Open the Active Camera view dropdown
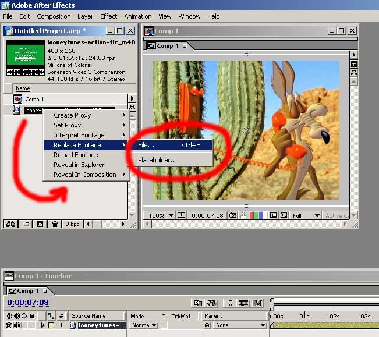Viewport: 379px width, 337px height. [337, 215]
